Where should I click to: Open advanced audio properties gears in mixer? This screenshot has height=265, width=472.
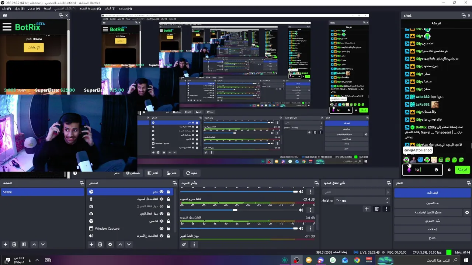click(184, 244)
